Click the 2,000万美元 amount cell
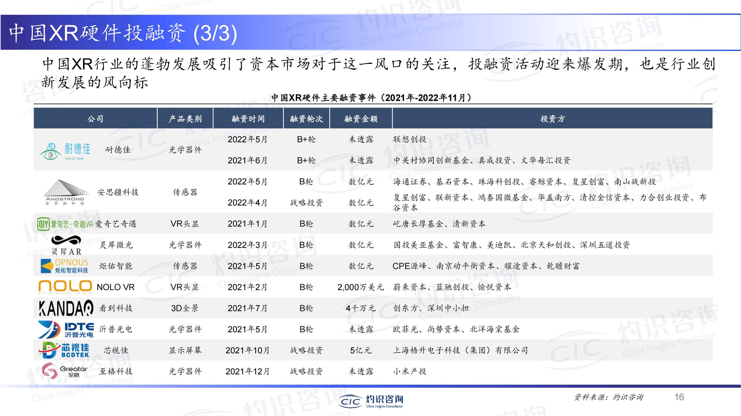Viewport: 741px width, 416px height. 361,287
